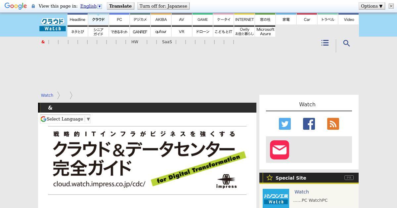Click the Watch breadcrumb link
The width and height of the screenshot is (397, 208).
pyautogui.click(x=47, y=95)
